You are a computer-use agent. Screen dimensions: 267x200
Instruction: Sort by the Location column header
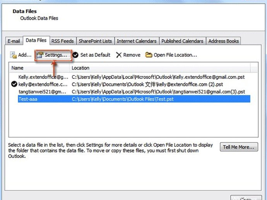point(160,68)
